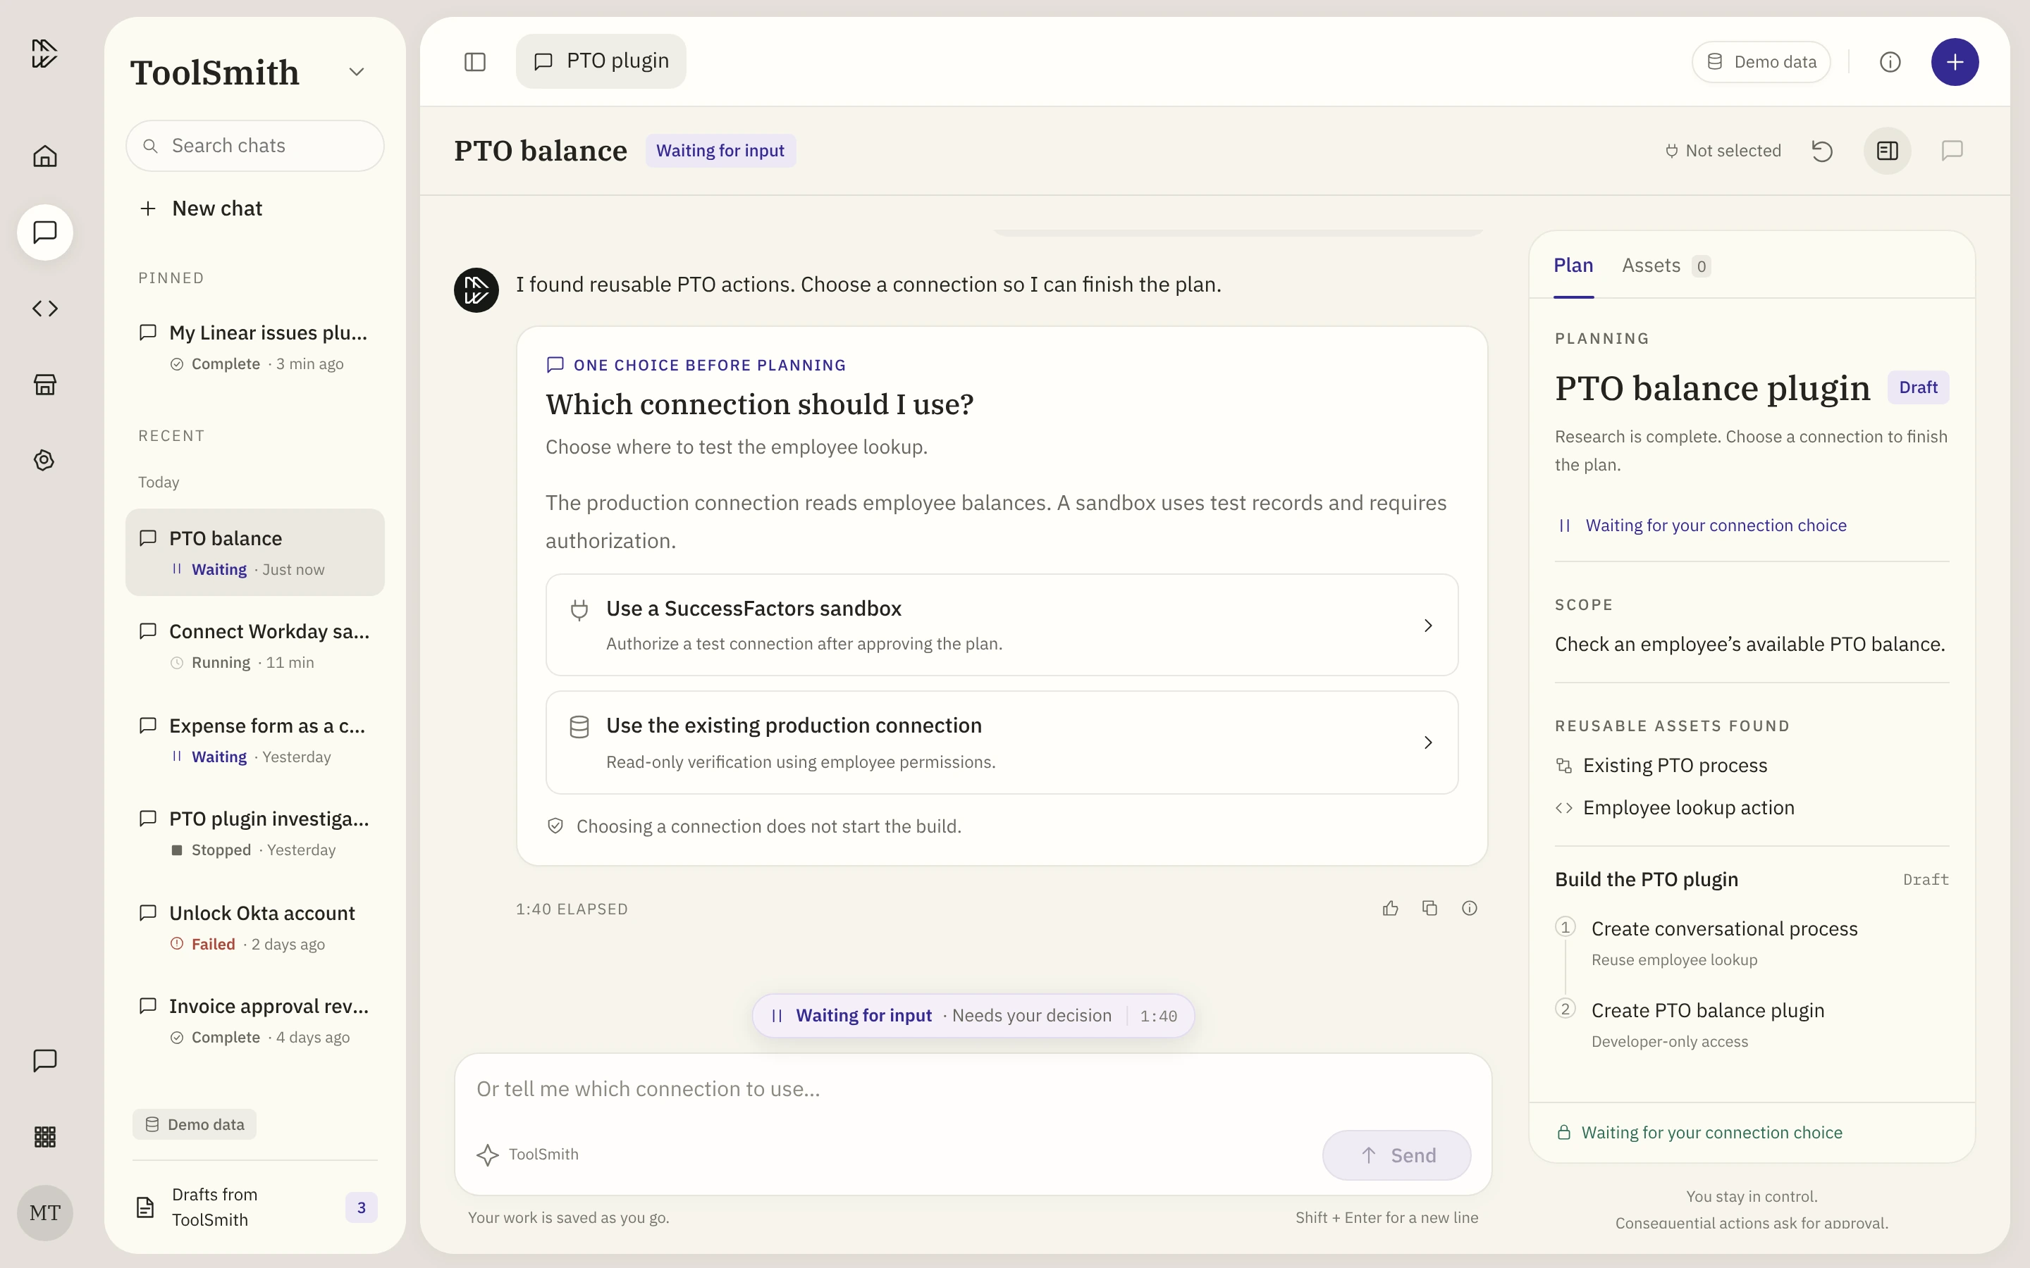Choose Use a SuccessFactors sandbox option

[1002, 625]
